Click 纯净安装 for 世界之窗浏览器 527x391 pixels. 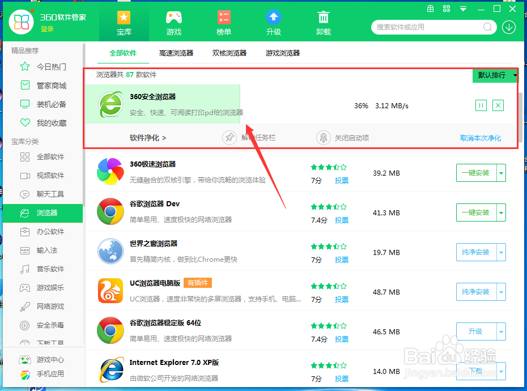click(476, 253)
